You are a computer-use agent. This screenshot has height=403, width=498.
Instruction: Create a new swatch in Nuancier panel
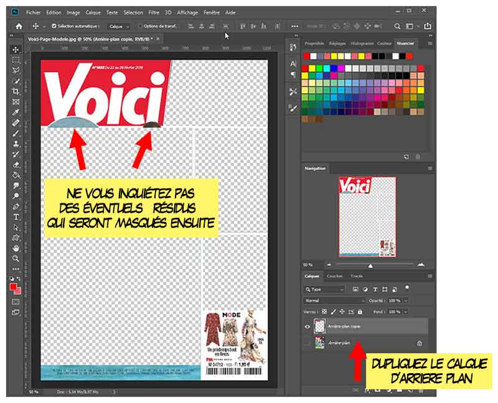pos(406,157)
